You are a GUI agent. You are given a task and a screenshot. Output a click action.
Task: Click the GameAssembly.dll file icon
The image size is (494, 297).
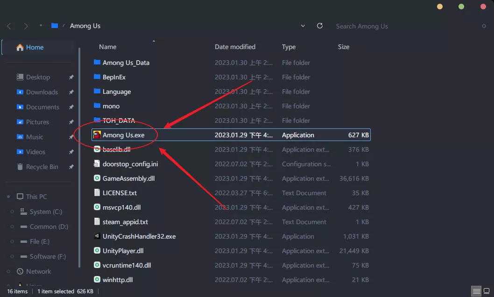[97, 178]
